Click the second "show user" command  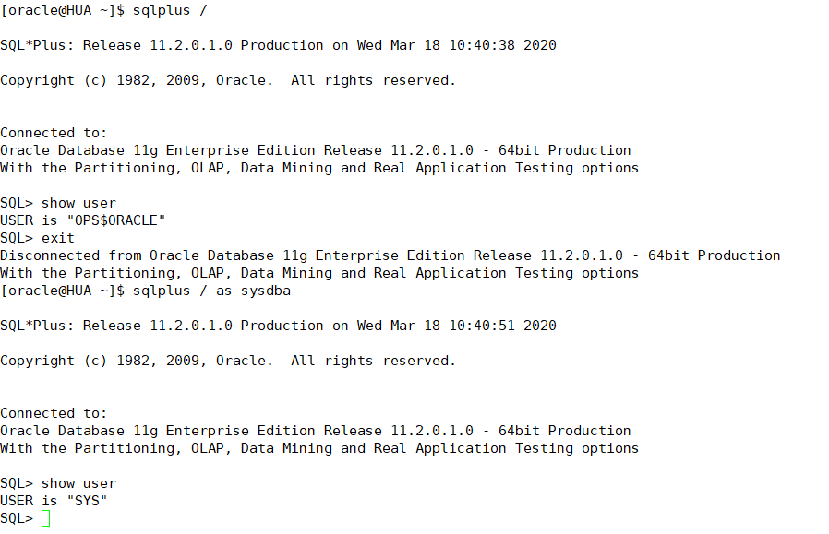coord(78,483)
